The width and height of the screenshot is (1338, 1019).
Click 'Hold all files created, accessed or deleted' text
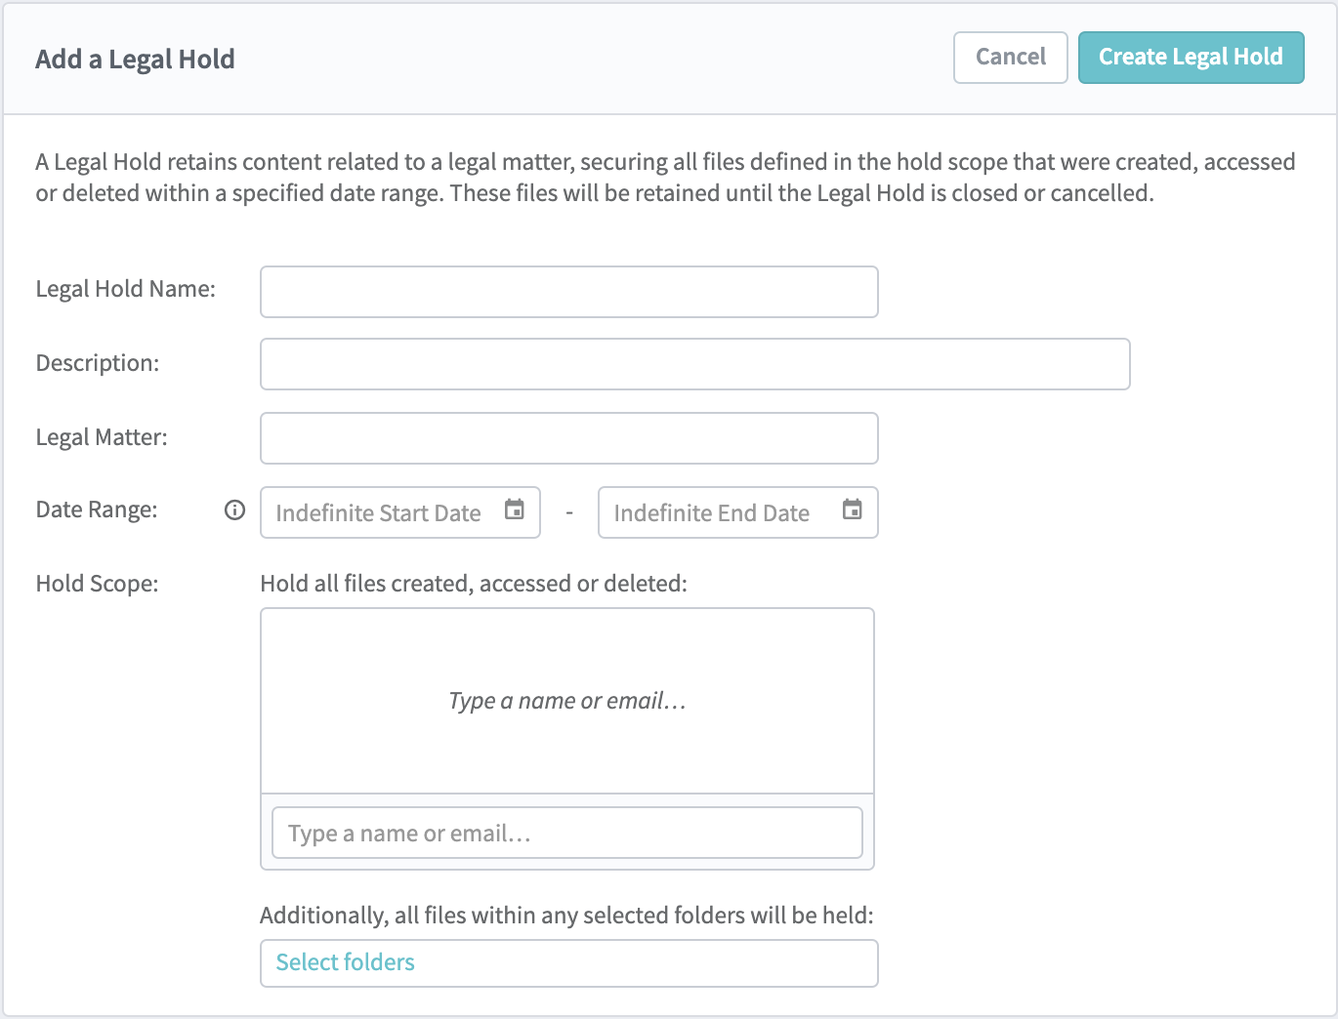[474, 584]
